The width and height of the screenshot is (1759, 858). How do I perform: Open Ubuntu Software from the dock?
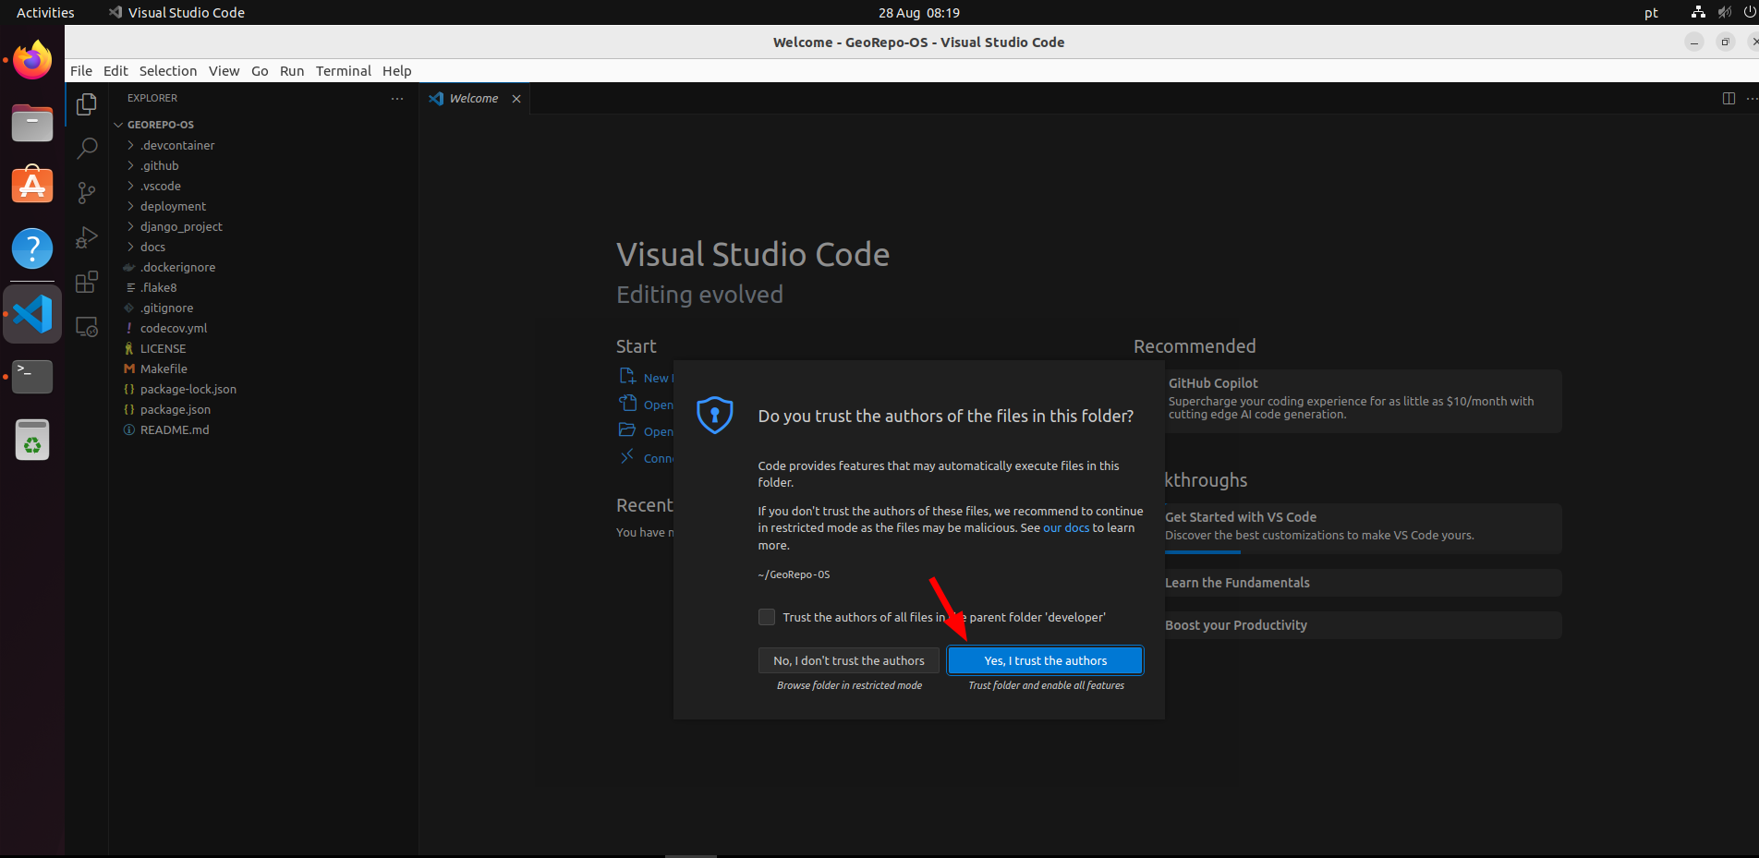coord(32,186)
